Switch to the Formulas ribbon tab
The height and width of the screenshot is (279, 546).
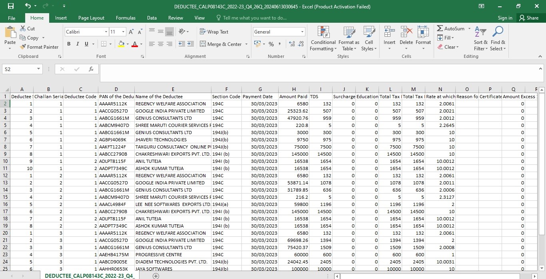point(126,18)
